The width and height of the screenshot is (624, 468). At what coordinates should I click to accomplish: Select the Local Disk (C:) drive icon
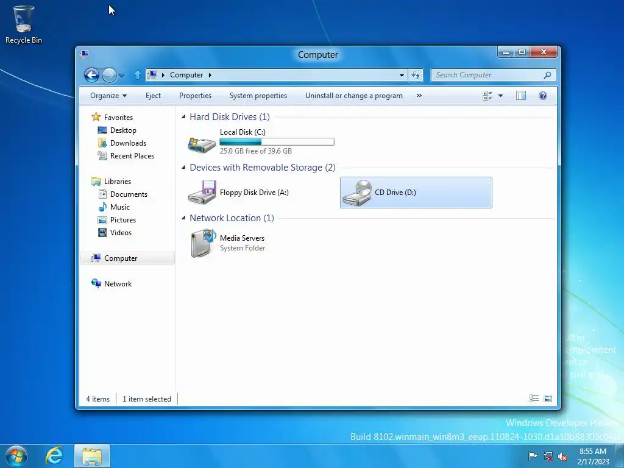click(202, 144)
